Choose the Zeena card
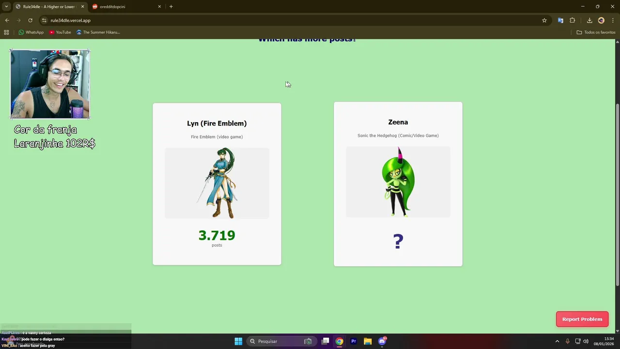Viewport: 620px width, 349px height. (398, 184)
